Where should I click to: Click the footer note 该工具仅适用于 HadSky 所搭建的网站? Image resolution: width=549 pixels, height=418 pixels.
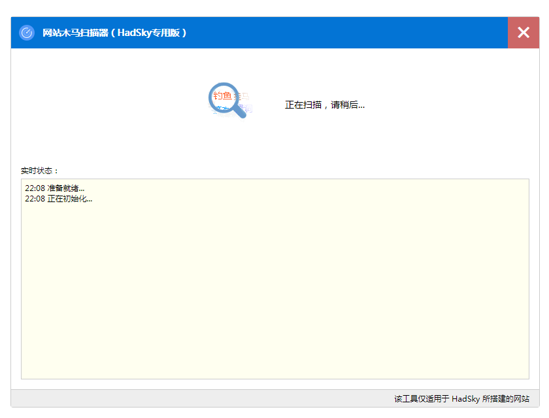click(461, 399)
